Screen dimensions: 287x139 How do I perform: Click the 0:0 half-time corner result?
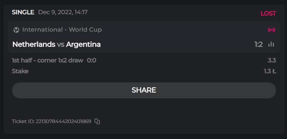(x=91, y=60)
